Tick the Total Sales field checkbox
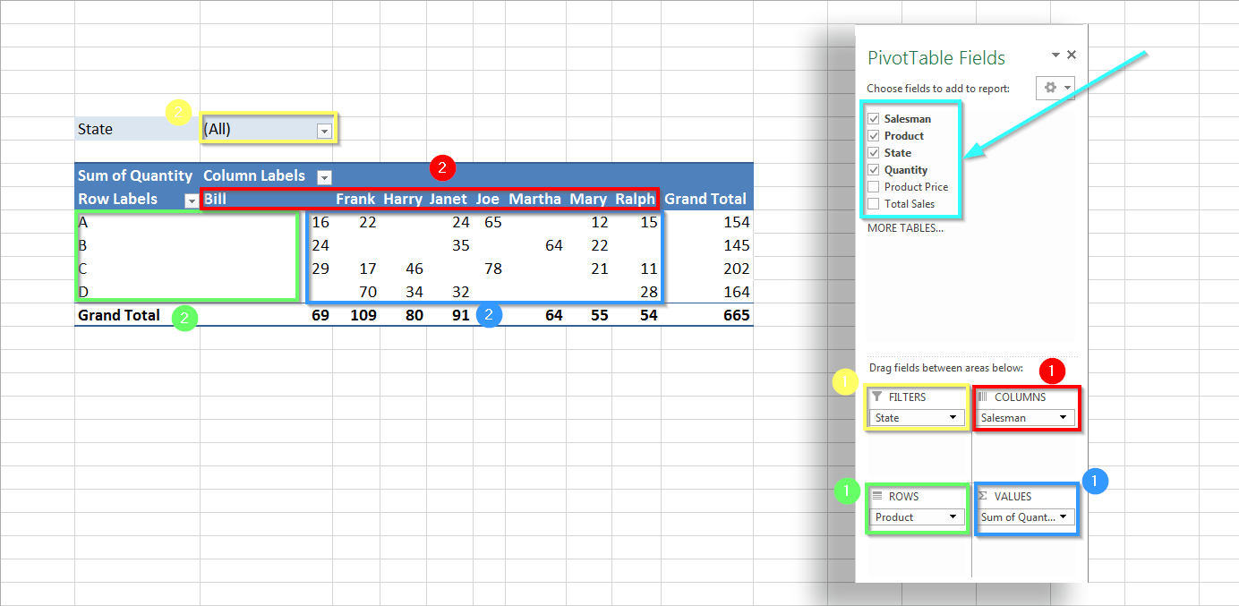The height and width of the screenshot is (606, 1239). pos(874,204)
